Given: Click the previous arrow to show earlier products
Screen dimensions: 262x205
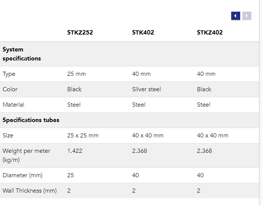Looking at the screenshot, I should [x=236, y=16].
